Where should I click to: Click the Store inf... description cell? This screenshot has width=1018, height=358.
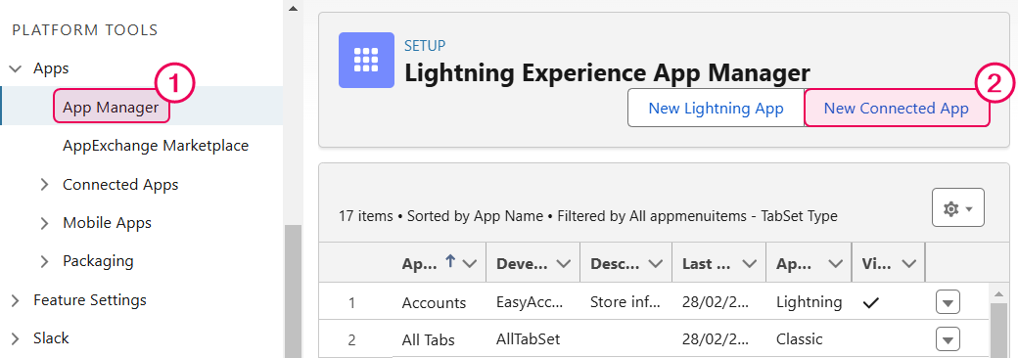(x=625, y=302)
